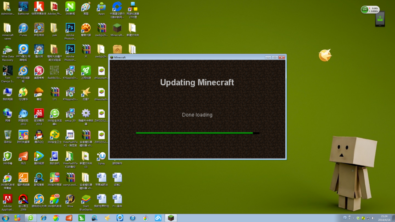Select the hidden-level modifier gear icon
The height and width of the screenshot is (222, 395).
(86, 117)
